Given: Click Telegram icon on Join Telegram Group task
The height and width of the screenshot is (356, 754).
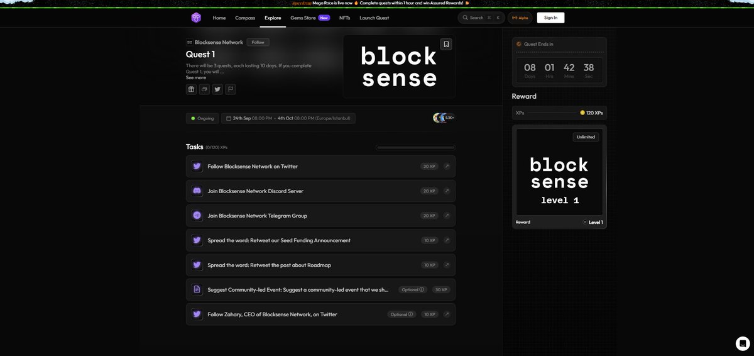Looking at the screenshot, I should pyautogui.click(x=197, y=215).
